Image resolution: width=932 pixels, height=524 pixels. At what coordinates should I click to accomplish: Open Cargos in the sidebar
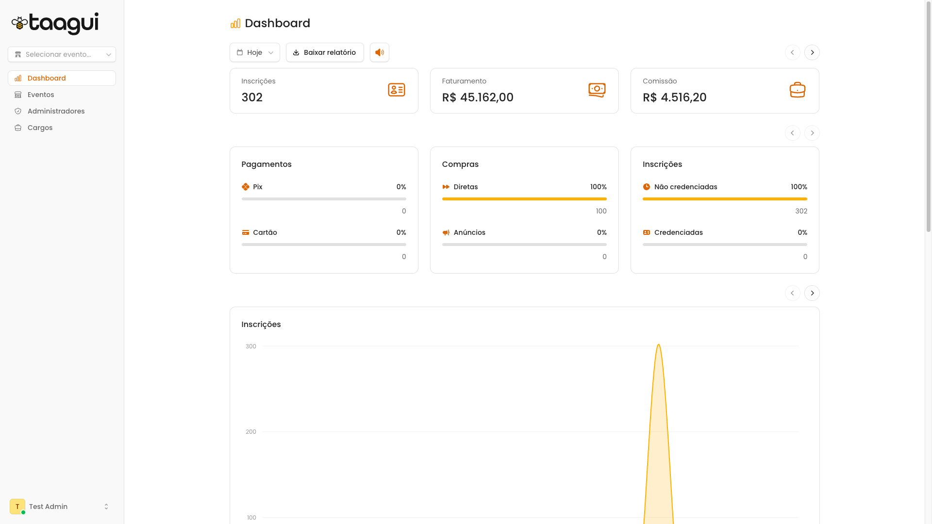pos(62,128)
